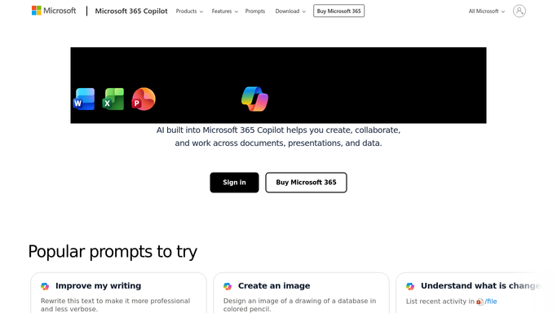Click the Excel app icon in the banner
The width and height of the screenshot is (557, 313).
click(x=113, y=99)
